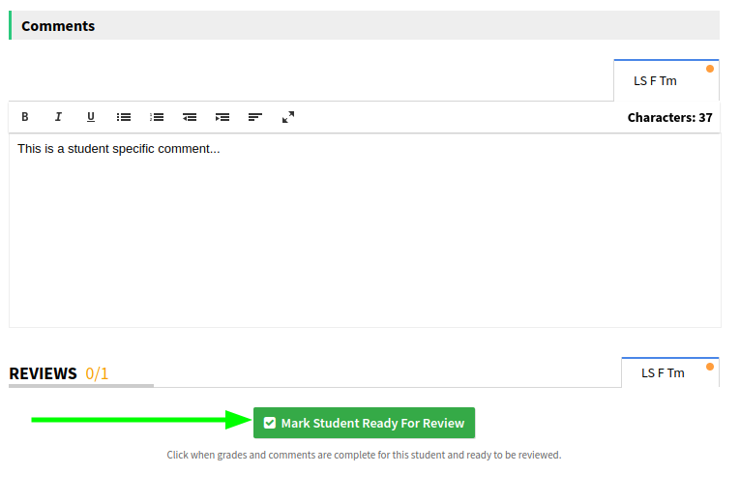Underline the selected comment text
The image size is (740, 504).
coord(91,117)
